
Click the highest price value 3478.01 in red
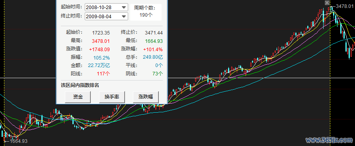click(x=101, y=41)
